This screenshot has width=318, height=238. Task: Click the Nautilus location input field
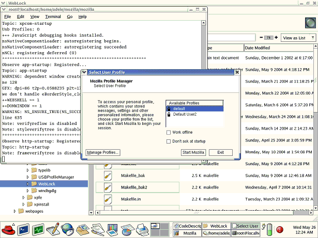(232, 38)
